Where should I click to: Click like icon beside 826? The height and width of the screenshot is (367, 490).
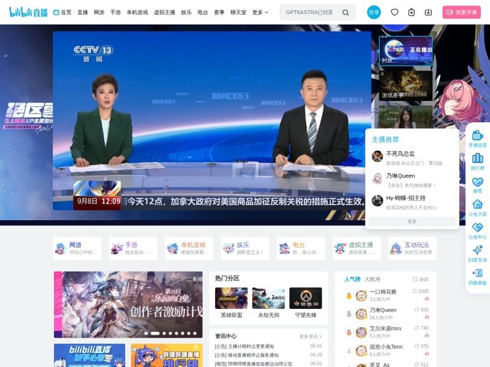tap(417, 310)
